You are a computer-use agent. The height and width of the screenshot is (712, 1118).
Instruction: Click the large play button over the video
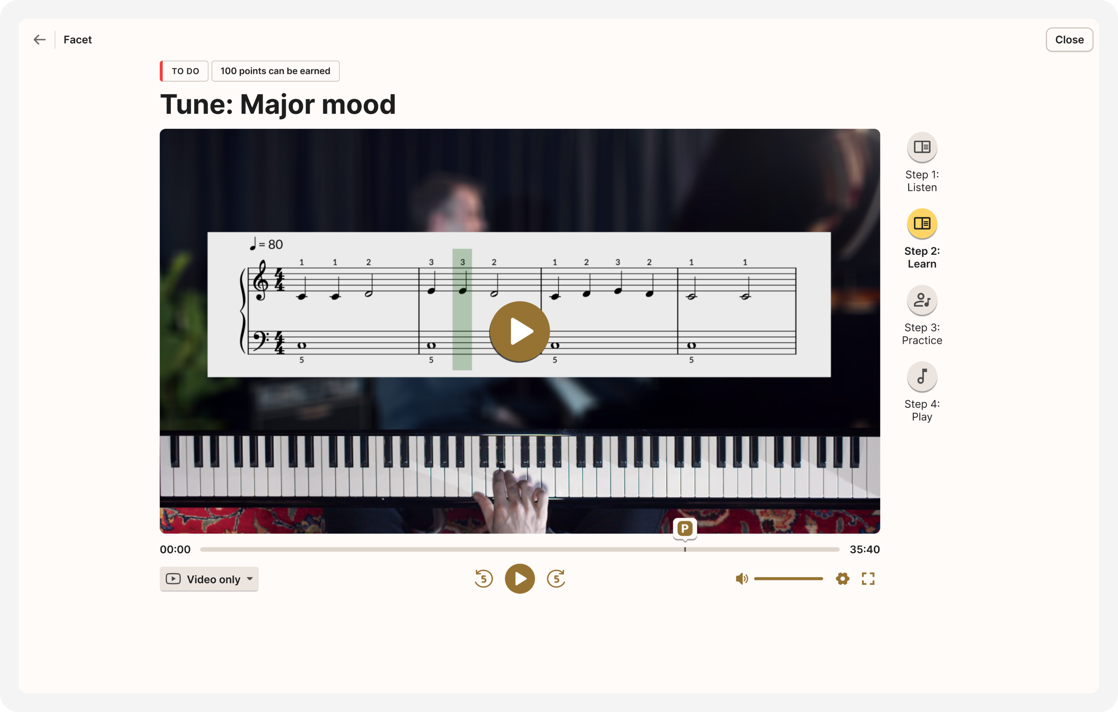[519, 331]
